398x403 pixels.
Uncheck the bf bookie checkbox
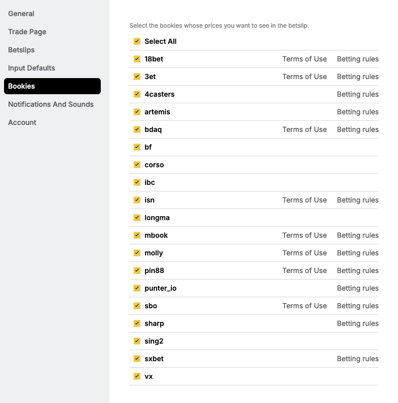pyautogui.click(x=137, y=147)
